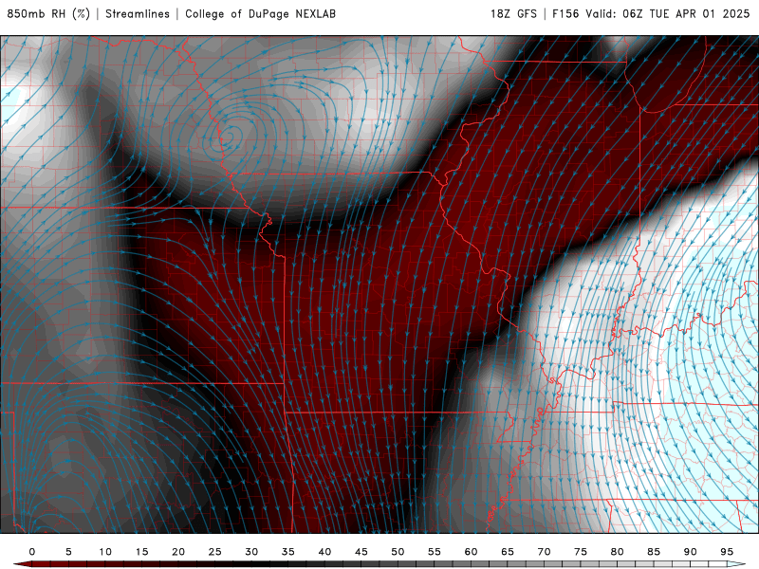The height and width of the screenshot is (569, 759).
Task: Click the "10" colorbar tick label
Action: (105, 552)
